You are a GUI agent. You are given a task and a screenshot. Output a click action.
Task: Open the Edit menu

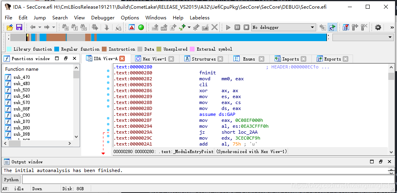pos(23,18)
